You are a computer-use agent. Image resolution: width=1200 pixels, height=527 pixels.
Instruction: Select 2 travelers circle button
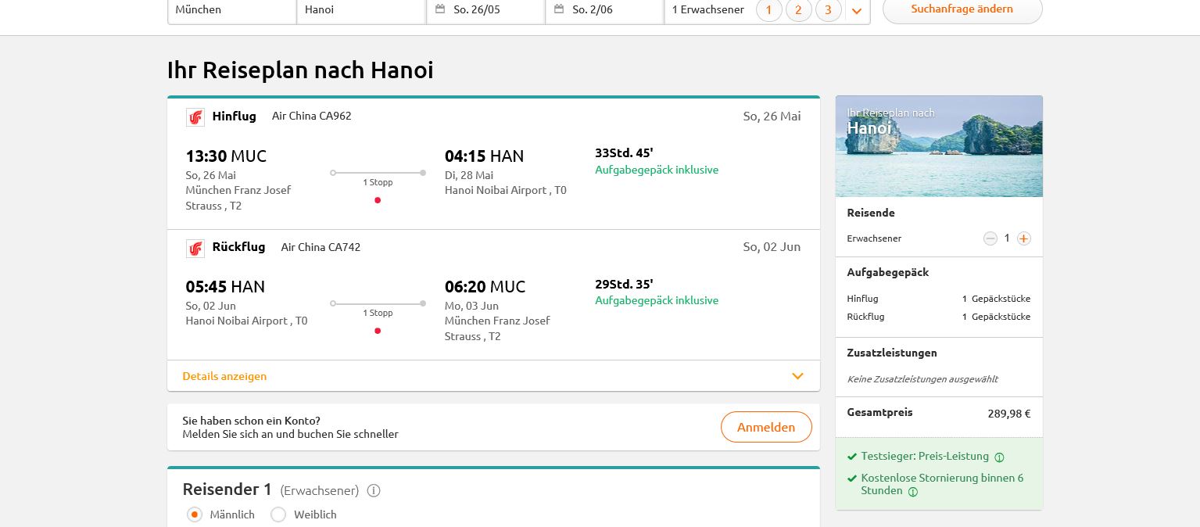point(799,10)
